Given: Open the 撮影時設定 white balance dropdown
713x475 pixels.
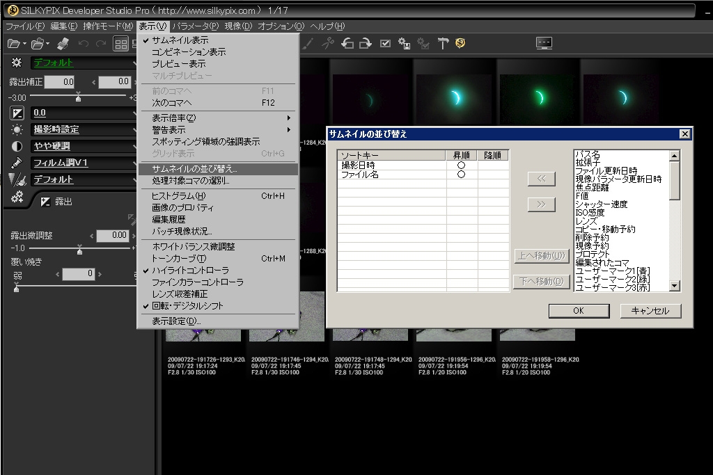Looking at the screenshot, I should click(x=84, y=129).
